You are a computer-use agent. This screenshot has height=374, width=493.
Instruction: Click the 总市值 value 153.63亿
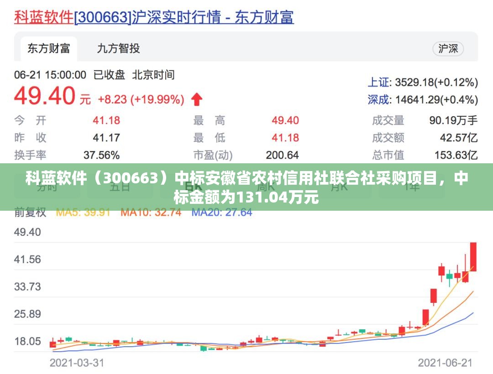(x=456, y=155)
